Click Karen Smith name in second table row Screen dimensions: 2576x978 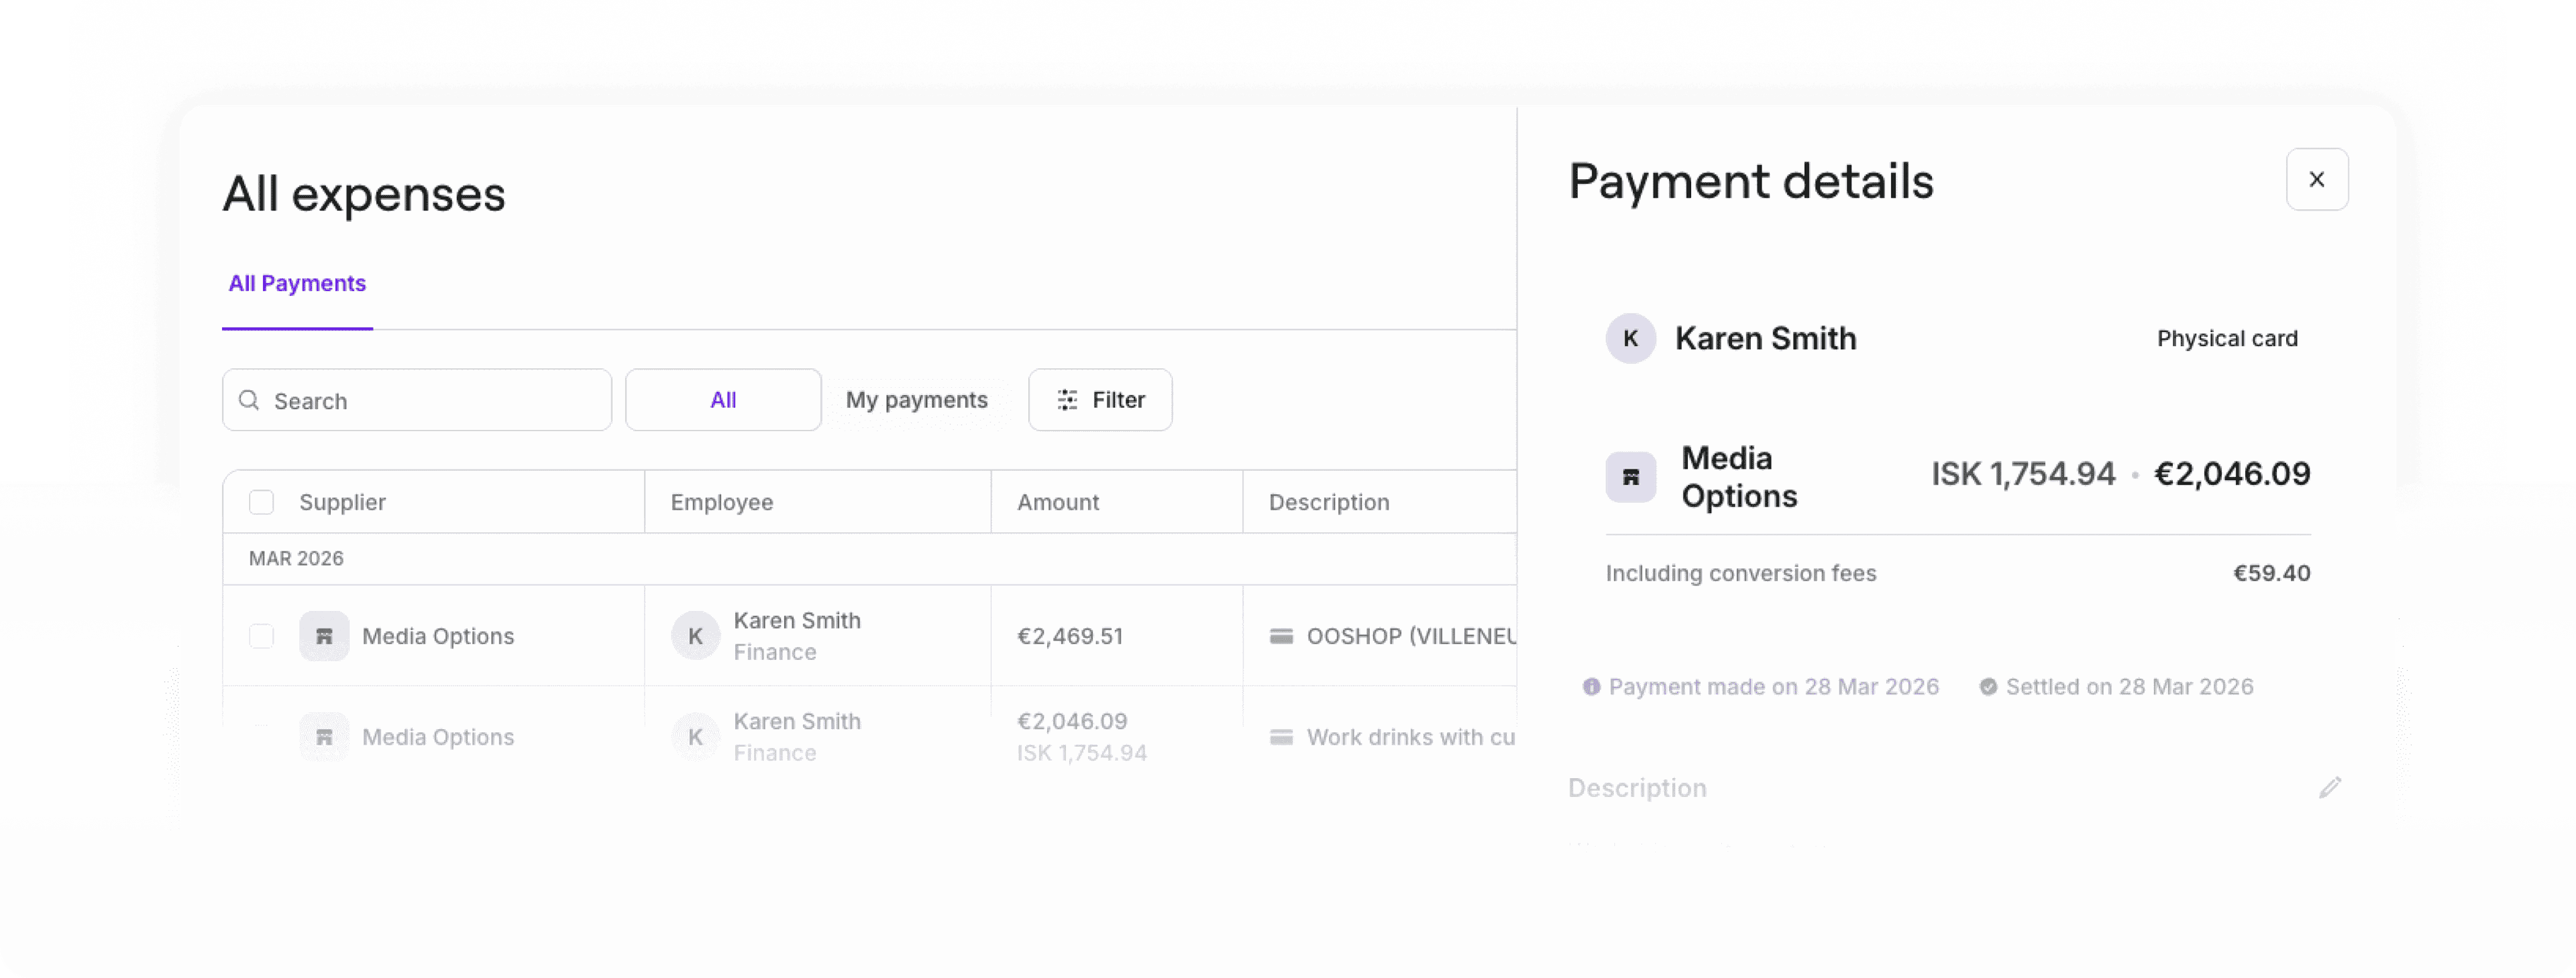pos(797,722)
